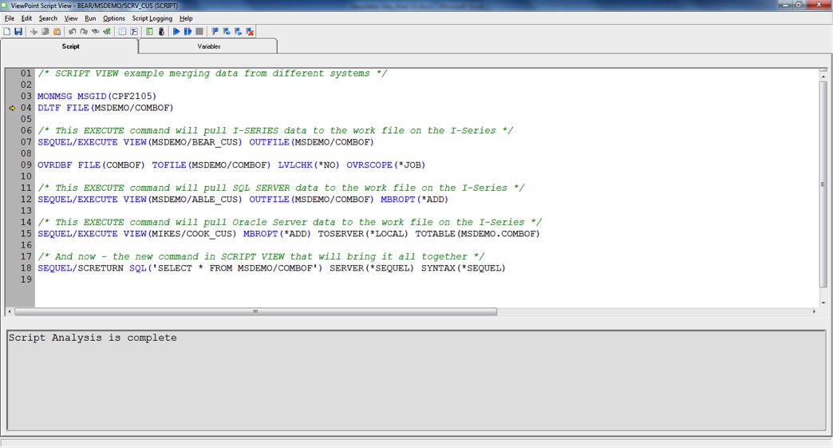
Task: Click the horizontal scrollbar left arrow
Action: click(10, 312)
